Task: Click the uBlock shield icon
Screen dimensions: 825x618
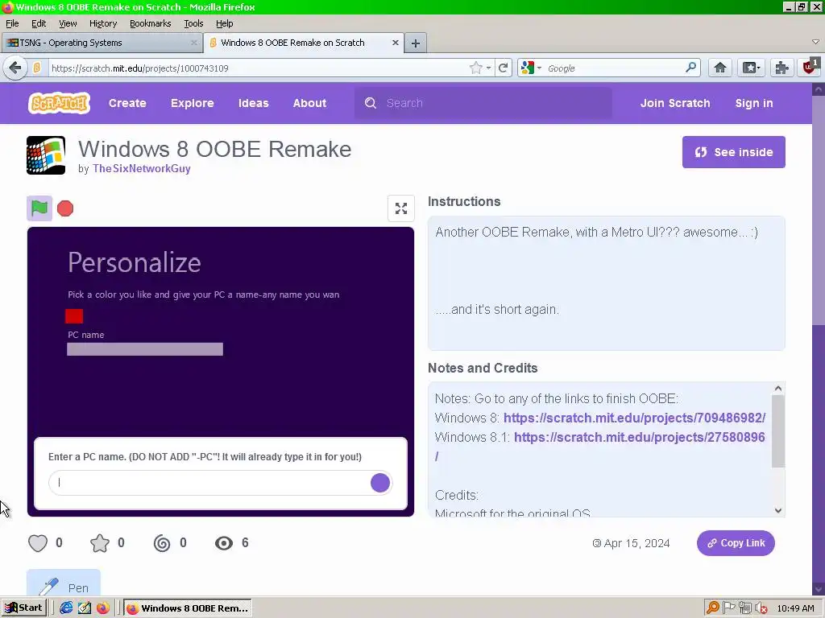Action: [810, 67]
